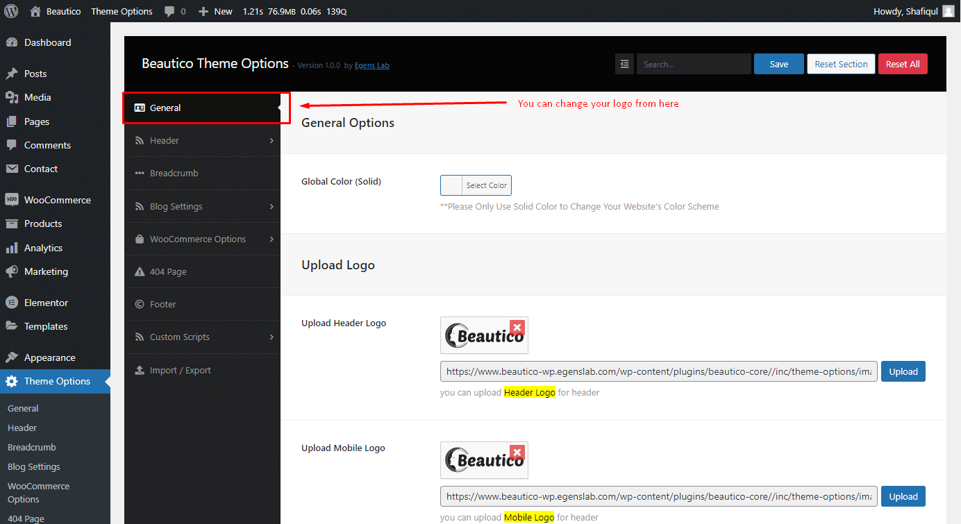Open Header submenu in WordPress sidebar
The image size is (961, 524).
tap(22, 428)
